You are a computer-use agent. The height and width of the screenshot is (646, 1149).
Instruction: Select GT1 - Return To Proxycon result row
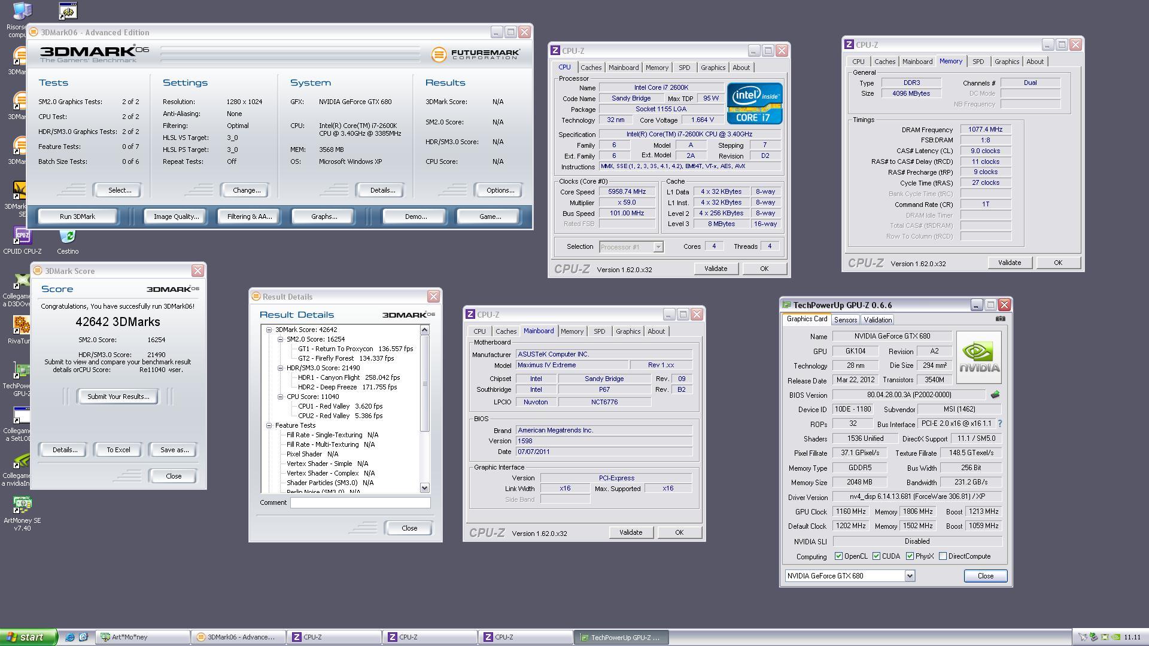point(355,349)
